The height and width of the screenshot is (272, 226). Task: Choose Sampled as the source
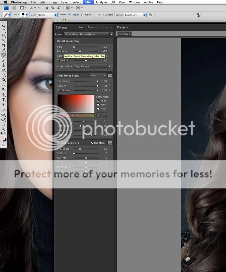[69, 15]
